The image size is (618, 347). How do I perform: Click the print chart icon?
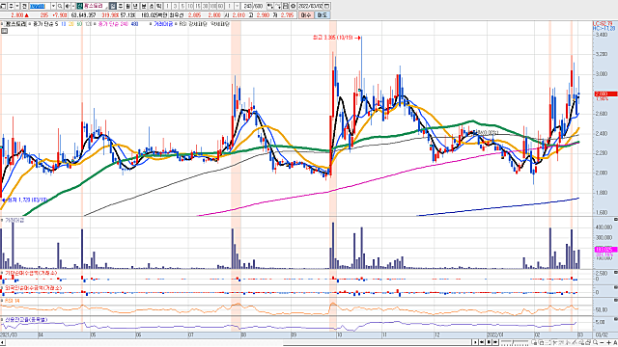(286, 7)
